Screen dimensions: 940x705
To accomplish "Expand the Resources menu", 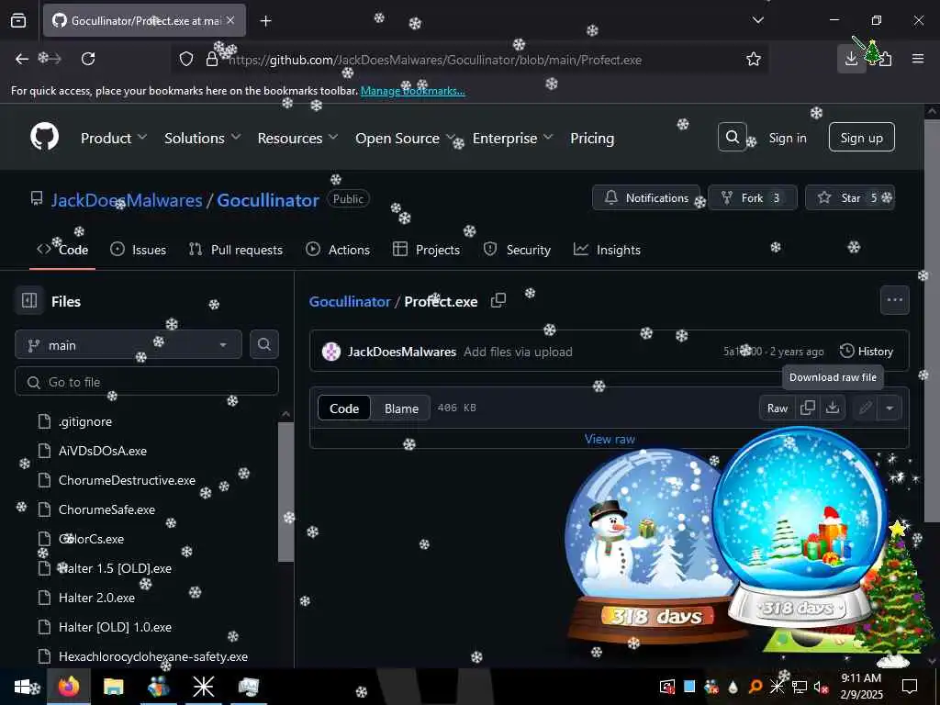I will pos(297,138).
